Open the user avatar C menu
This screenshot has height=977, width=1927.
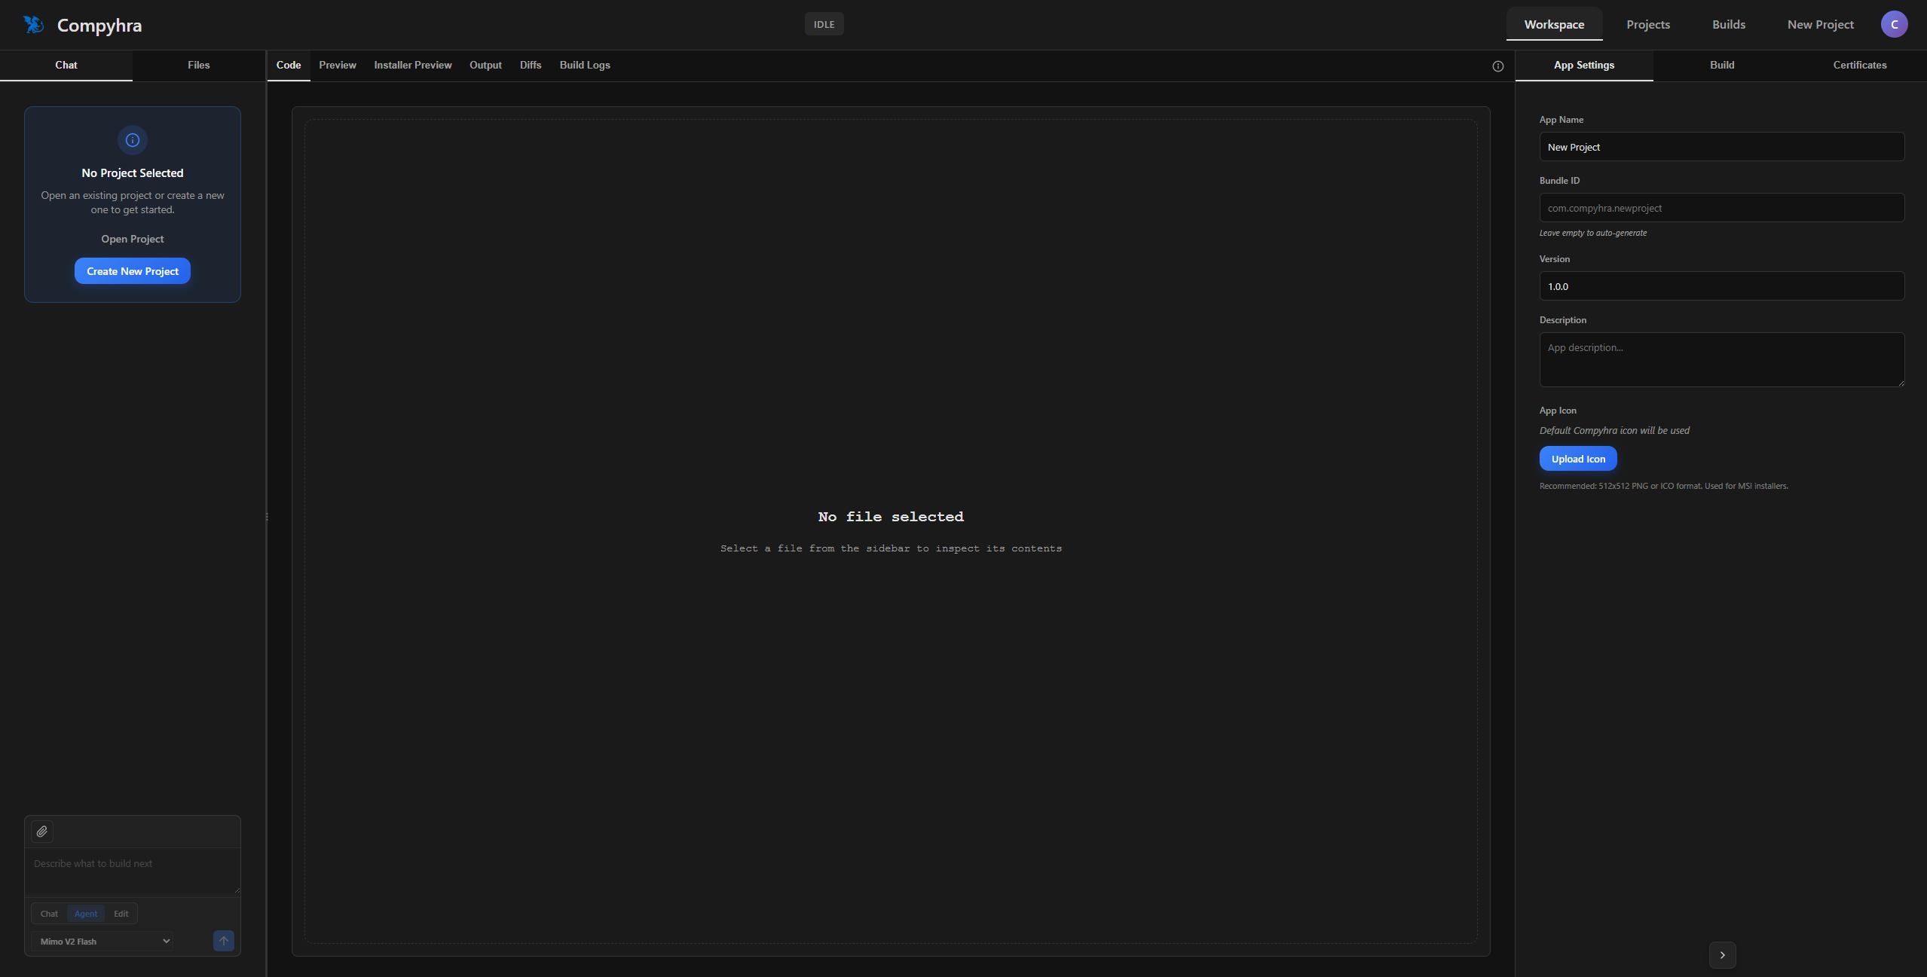1894,24
